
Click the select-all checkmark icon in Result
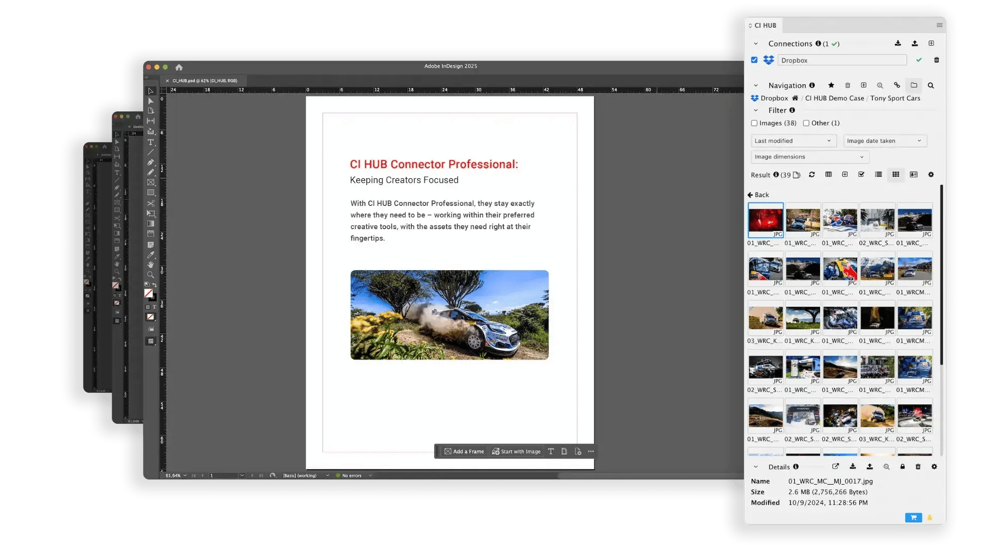click(x=861, y=175)
